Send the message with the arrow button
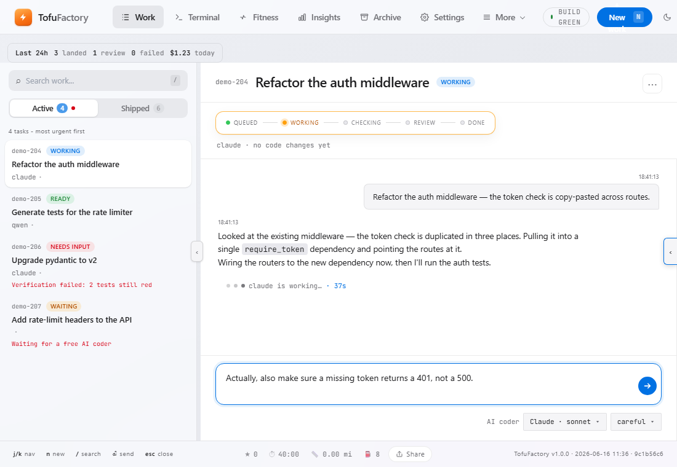The width and height of the screenshot is (677, 467). tap(647, 385)
